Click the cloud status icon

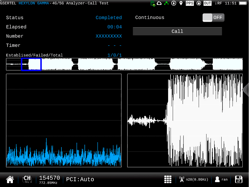pos(159,3)
